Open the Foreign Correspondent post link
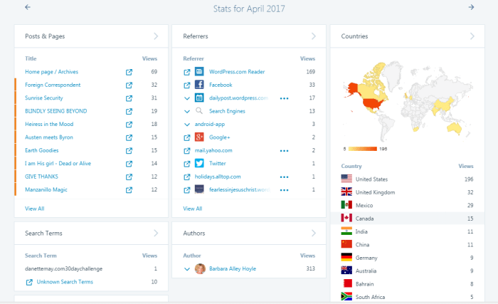Viewport: 498px width, 304px height. 53,85
